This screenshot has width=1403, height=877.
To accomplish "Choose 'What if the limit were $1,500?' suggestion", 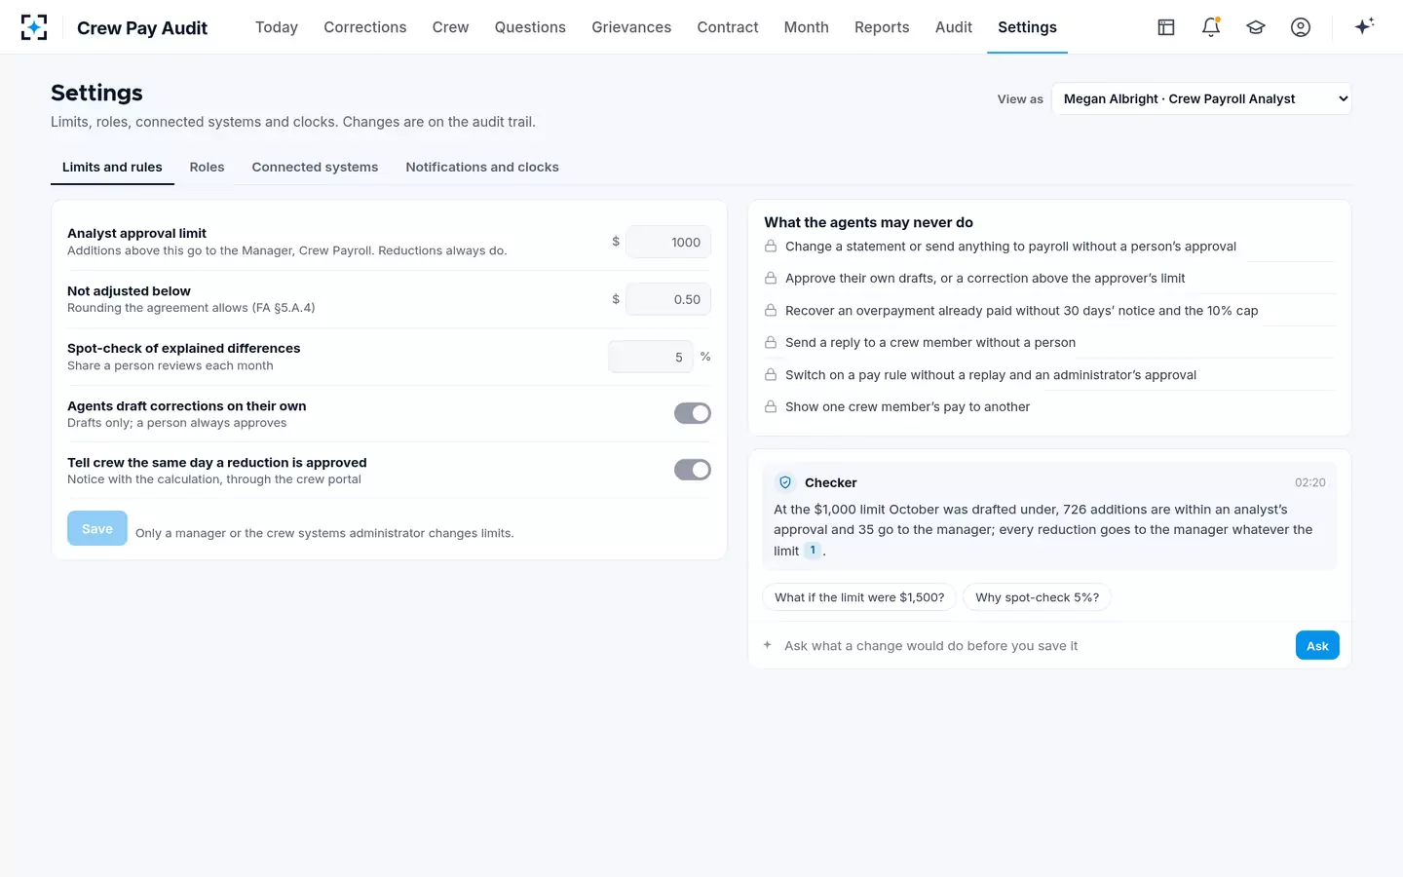I will [x=859, y=597].
